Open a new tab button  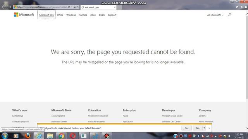coord(119,7)
